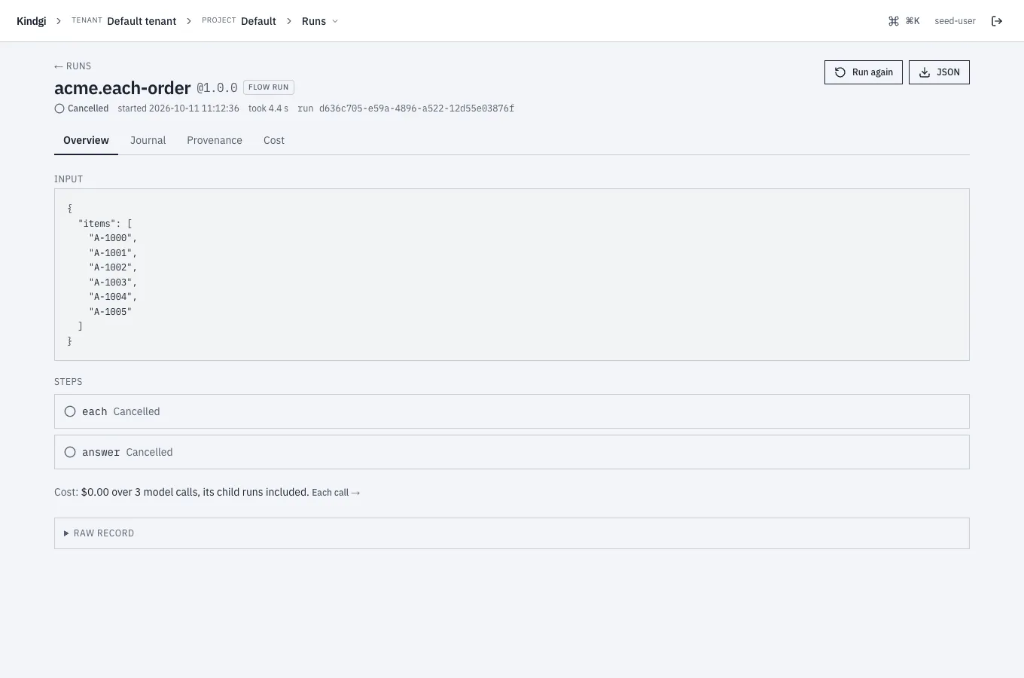Image resolution: width=1024 pixels, height=678 pixels.
Task: Click the acme.each-order run title
Action: (x=122, y=88)
